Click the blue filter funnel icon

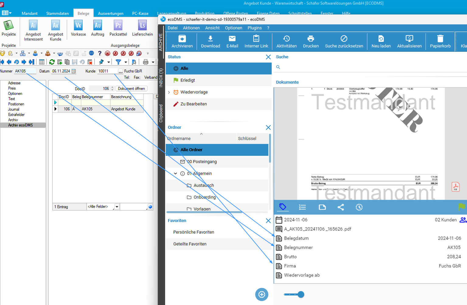(x=118, y=62)
